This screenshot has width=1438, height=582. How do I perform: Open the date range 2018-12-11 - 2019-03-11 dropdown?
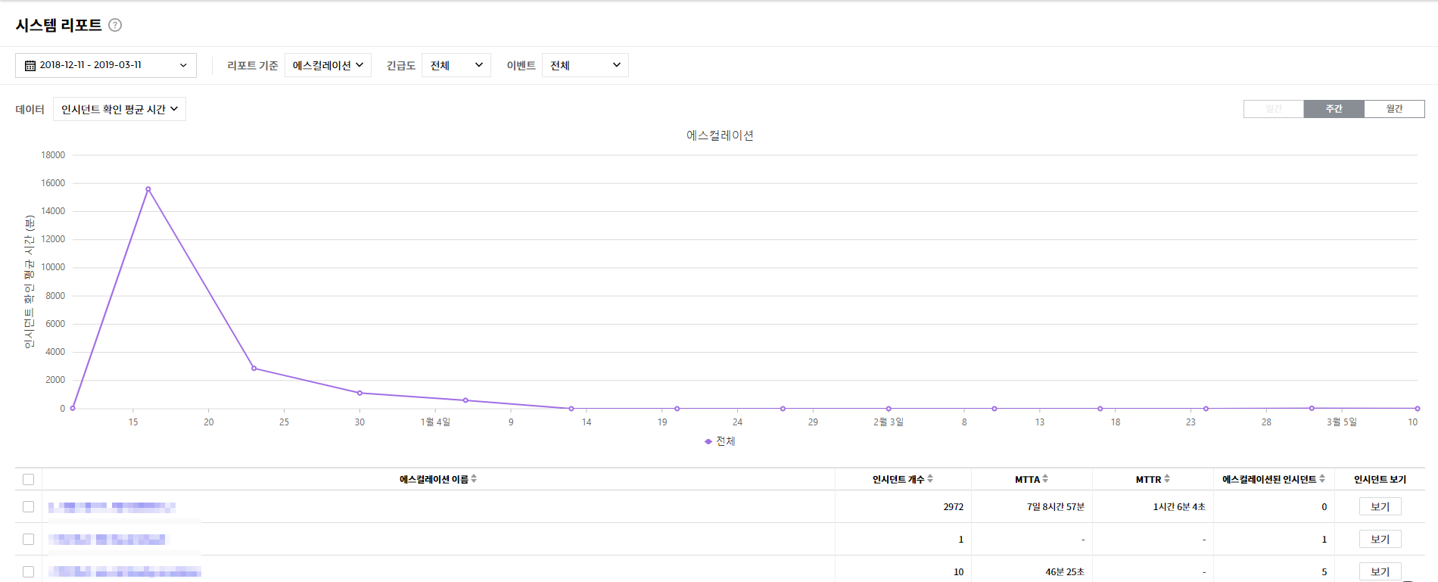pyautogui.click(x=106, y=65)
